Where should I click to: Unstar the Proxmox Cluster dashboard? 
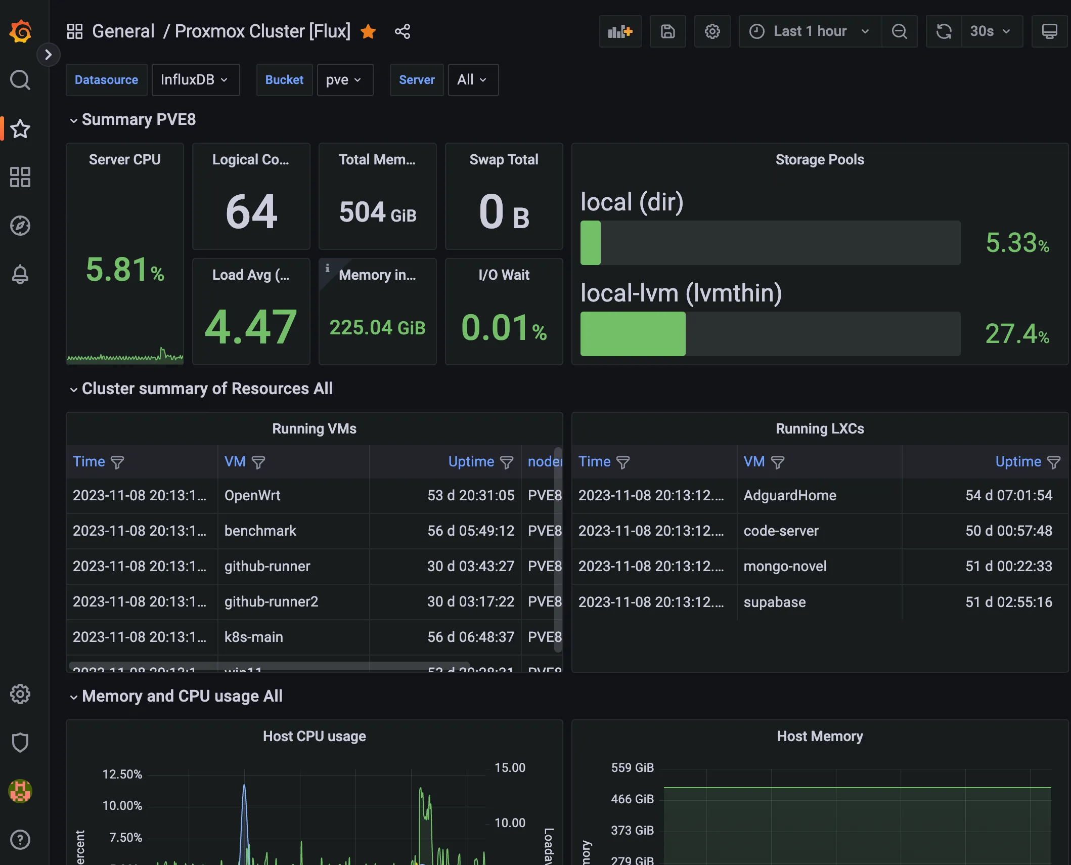368,31
